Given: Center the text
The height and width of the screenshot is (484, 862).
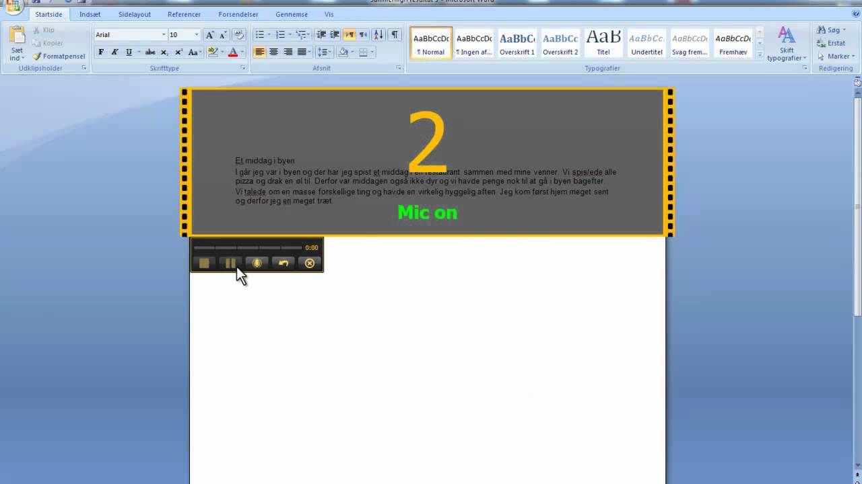Looking at the screenshot, I should pos(273,52).
